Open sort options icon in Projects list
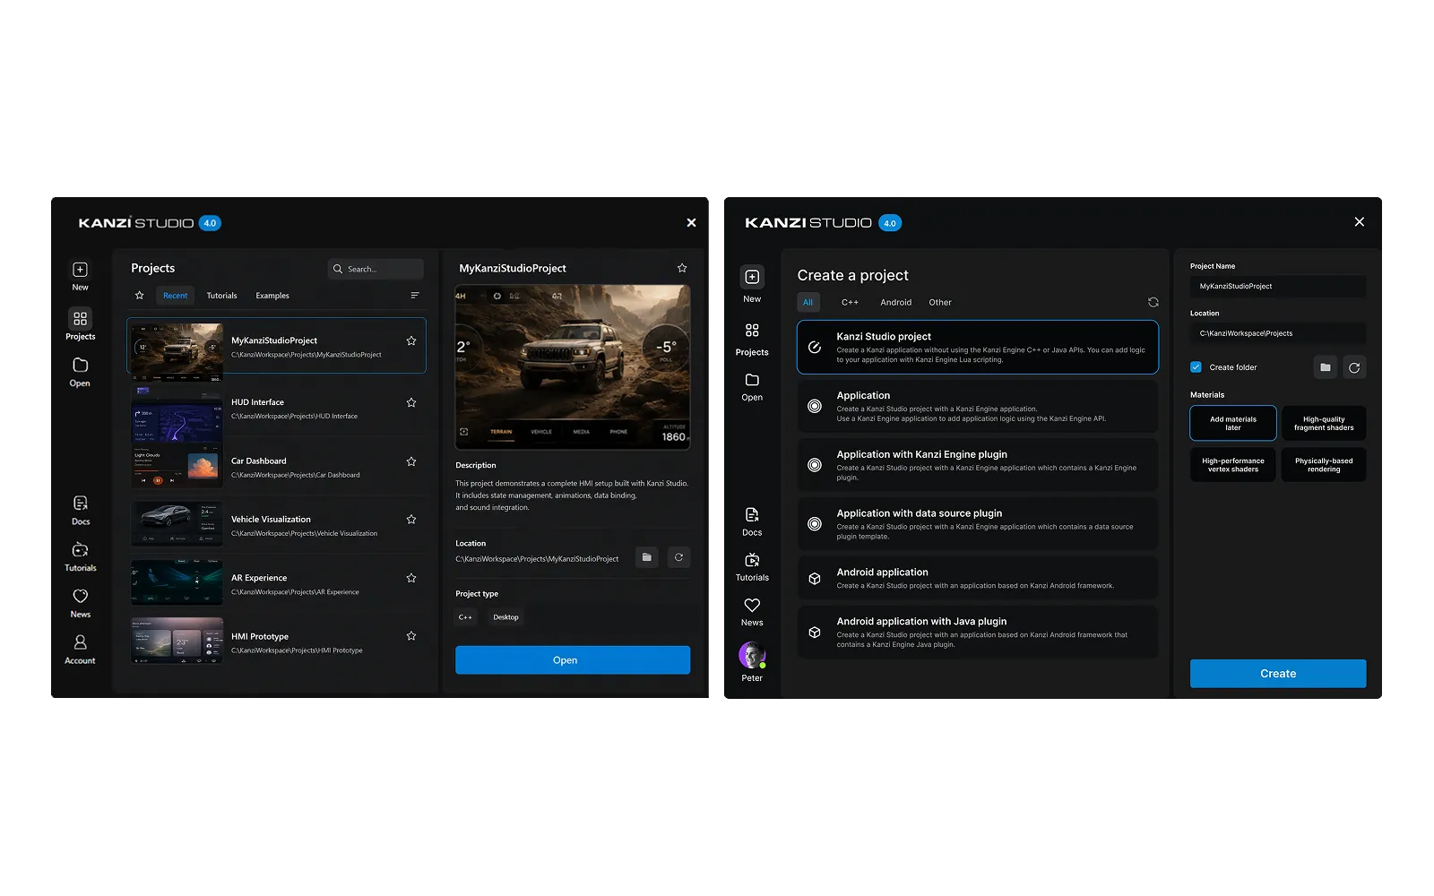This screenshot has height=896, width=1434. coord(415,296)
